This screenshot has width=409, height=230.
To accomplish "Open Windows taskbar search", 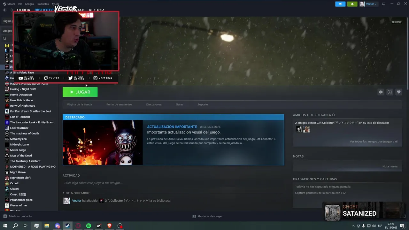I will (x=15, y=226).
